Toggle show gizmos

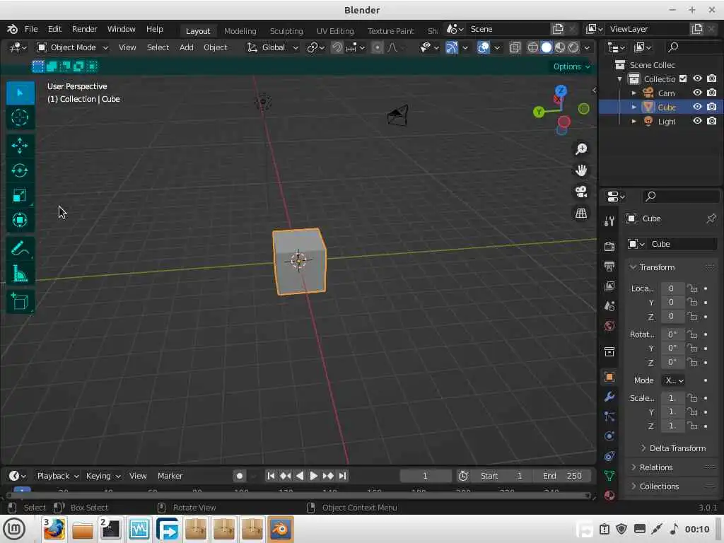452,47
